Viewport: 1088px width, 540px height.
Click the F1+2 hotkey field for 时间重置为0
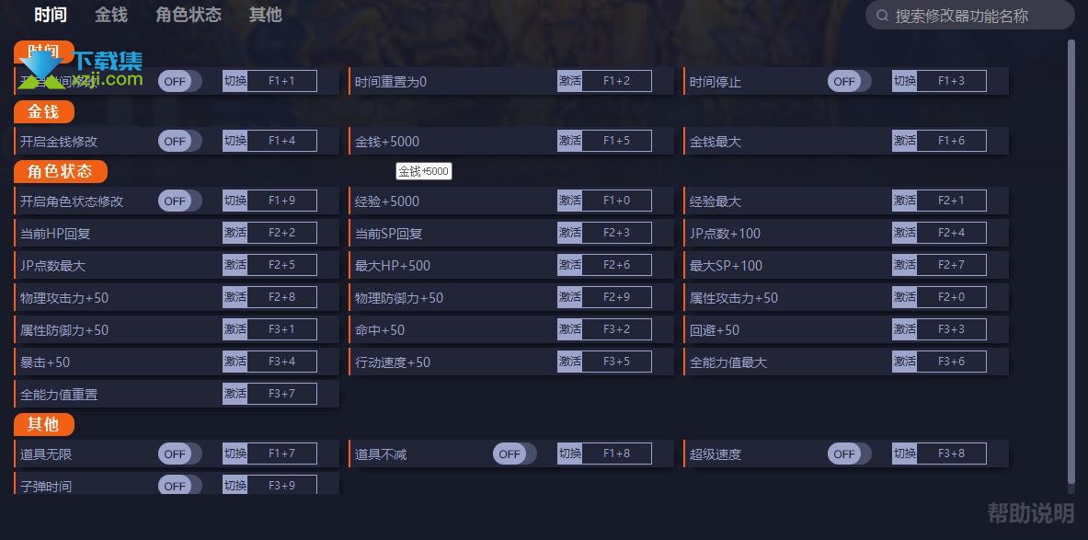[x=616, y=81]
